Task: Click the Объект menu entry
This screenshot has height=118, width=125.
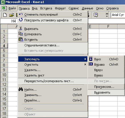Action: point(53,114)
